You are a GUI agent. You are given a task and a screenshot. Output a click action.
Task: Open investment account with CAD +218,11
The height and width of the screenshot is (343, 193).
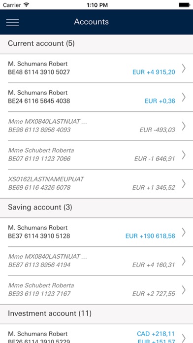tap(96, 334)
